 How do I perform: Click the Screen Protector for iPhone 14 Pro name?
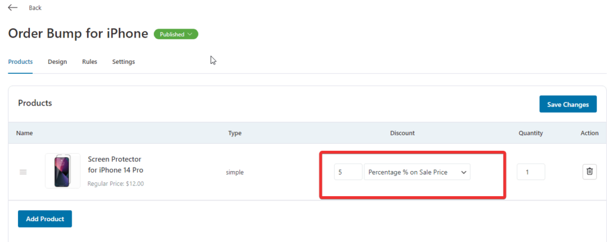tap(115, 165)
